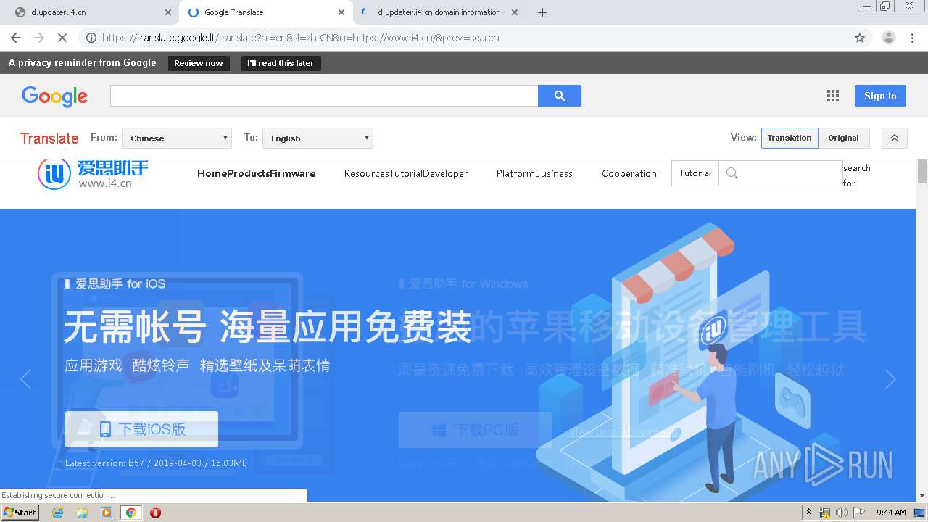The height and width of the screenshot is (522, 928).
Task: Open File Explorer from taskbar
Action: pyautogui.click(x=82, y=513)
